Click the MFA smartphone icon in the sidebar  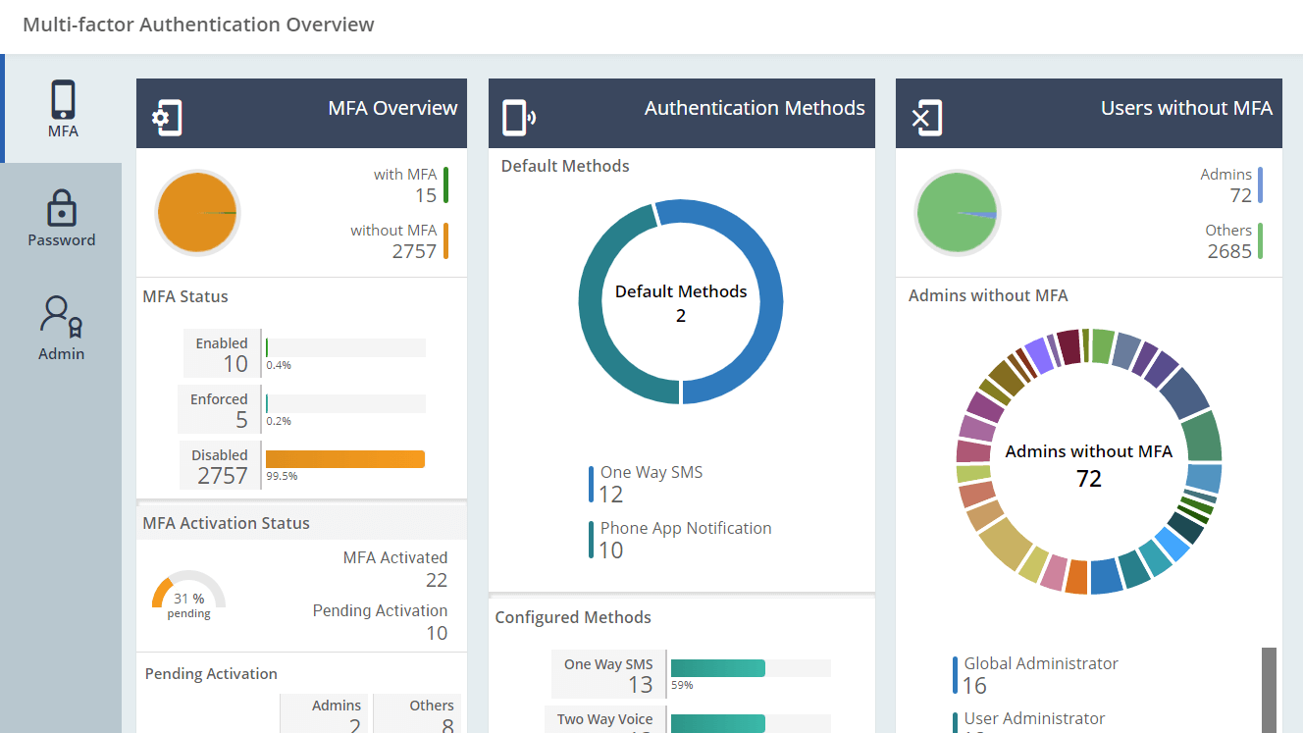click(x=61, y=99)
